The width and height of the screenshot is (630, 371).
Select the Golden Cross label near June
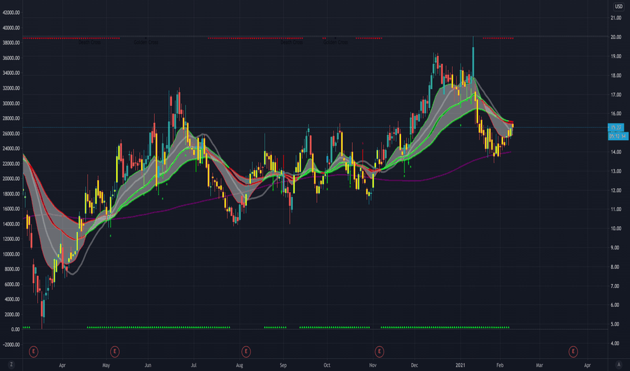tap(146, 42)
